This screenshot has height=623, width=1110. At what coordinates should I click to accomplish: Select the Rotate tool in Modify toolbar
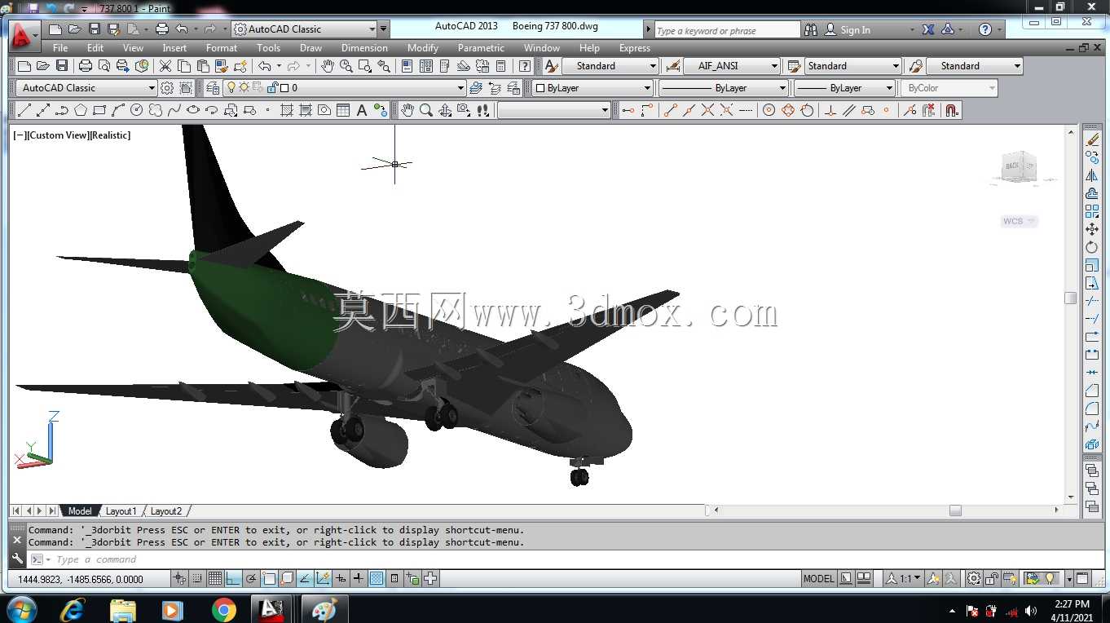(x=1092, y=247)
